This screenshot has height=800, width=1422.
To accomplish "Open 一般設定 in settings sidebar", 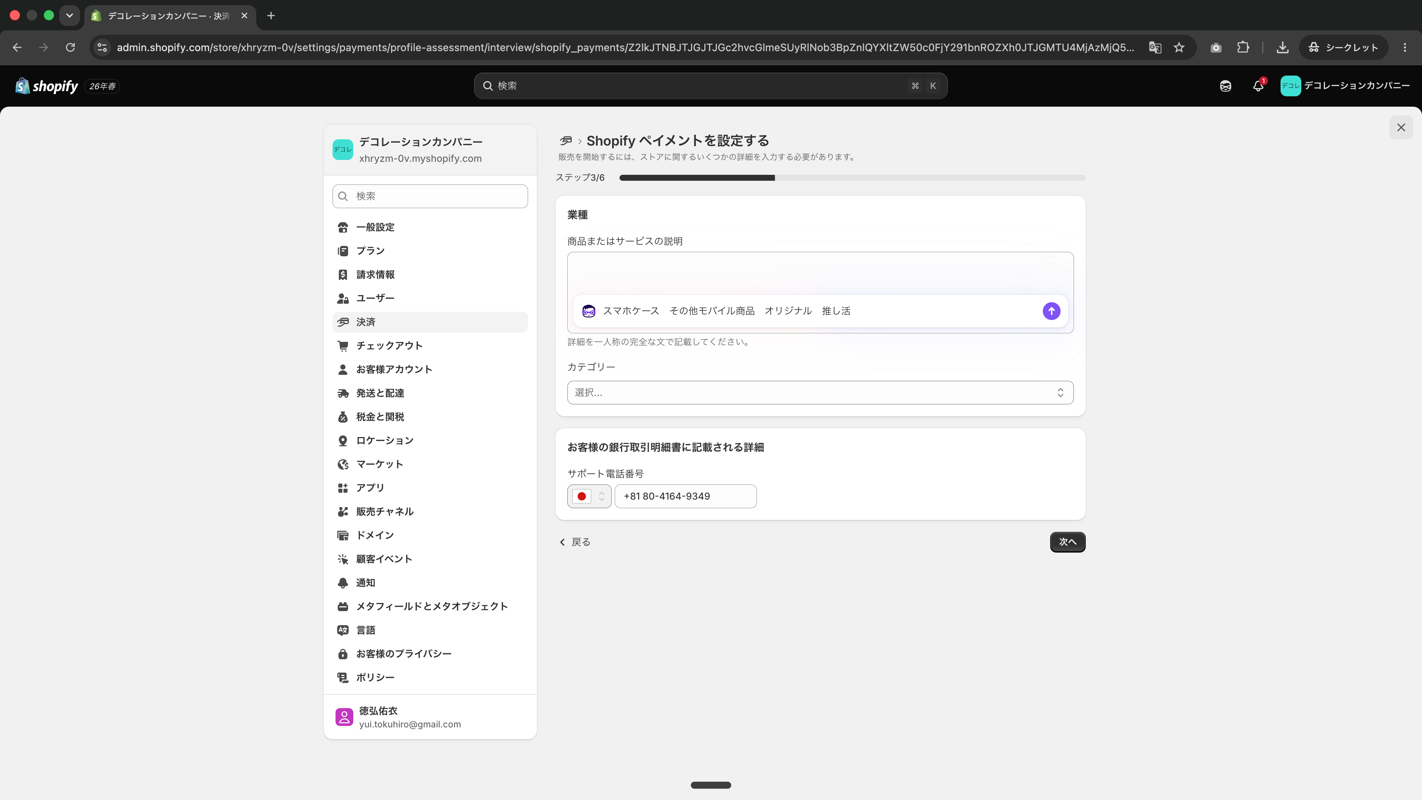I will click(430, 227).
